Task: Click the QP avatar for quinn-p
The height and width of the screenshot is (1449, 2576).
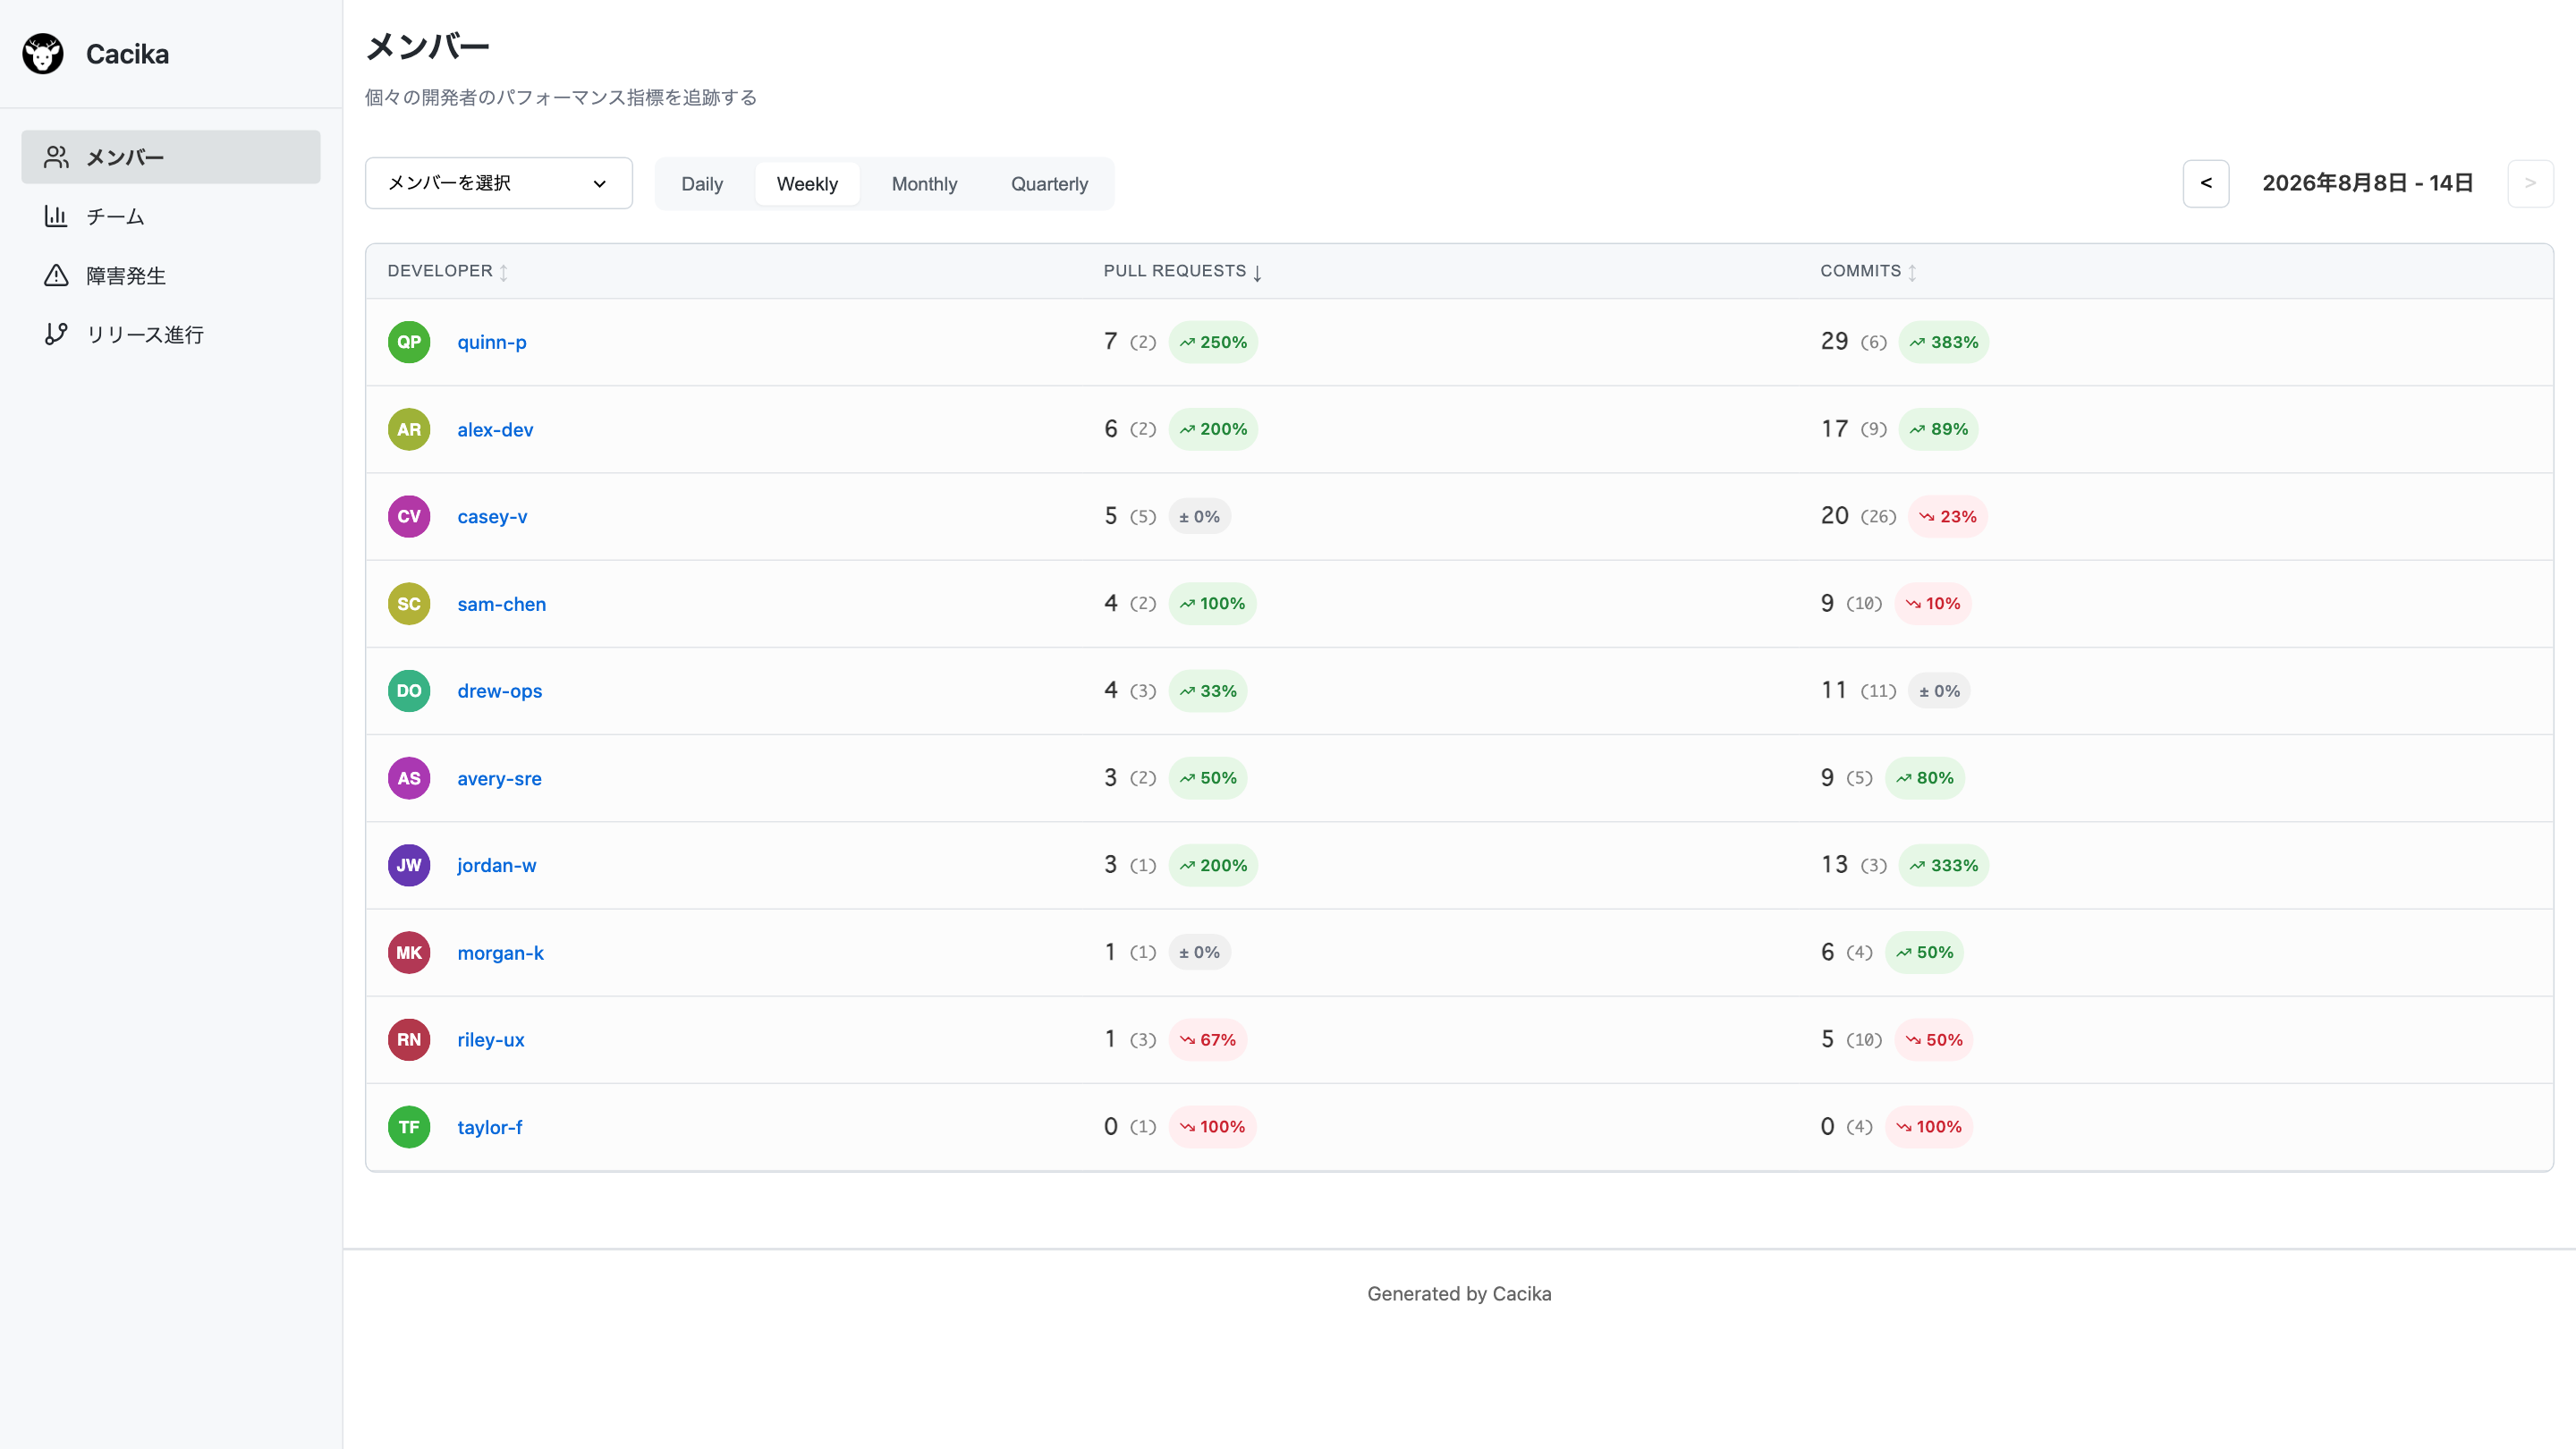Action: 409,342
